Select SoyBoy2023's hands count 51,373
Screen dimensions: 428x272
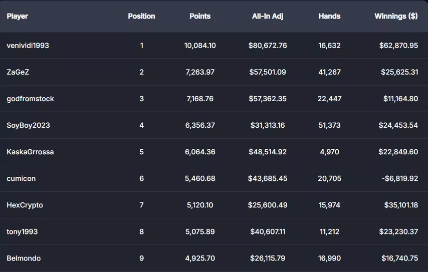coord(329,125)
